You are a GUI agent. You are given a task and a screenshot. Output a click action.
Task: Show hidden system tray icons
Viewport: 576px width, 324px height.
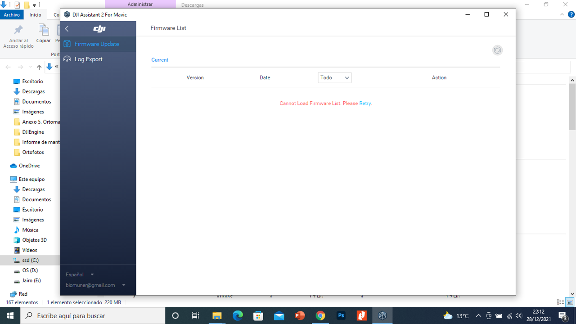pyautogui.click(x=478, y=315)
